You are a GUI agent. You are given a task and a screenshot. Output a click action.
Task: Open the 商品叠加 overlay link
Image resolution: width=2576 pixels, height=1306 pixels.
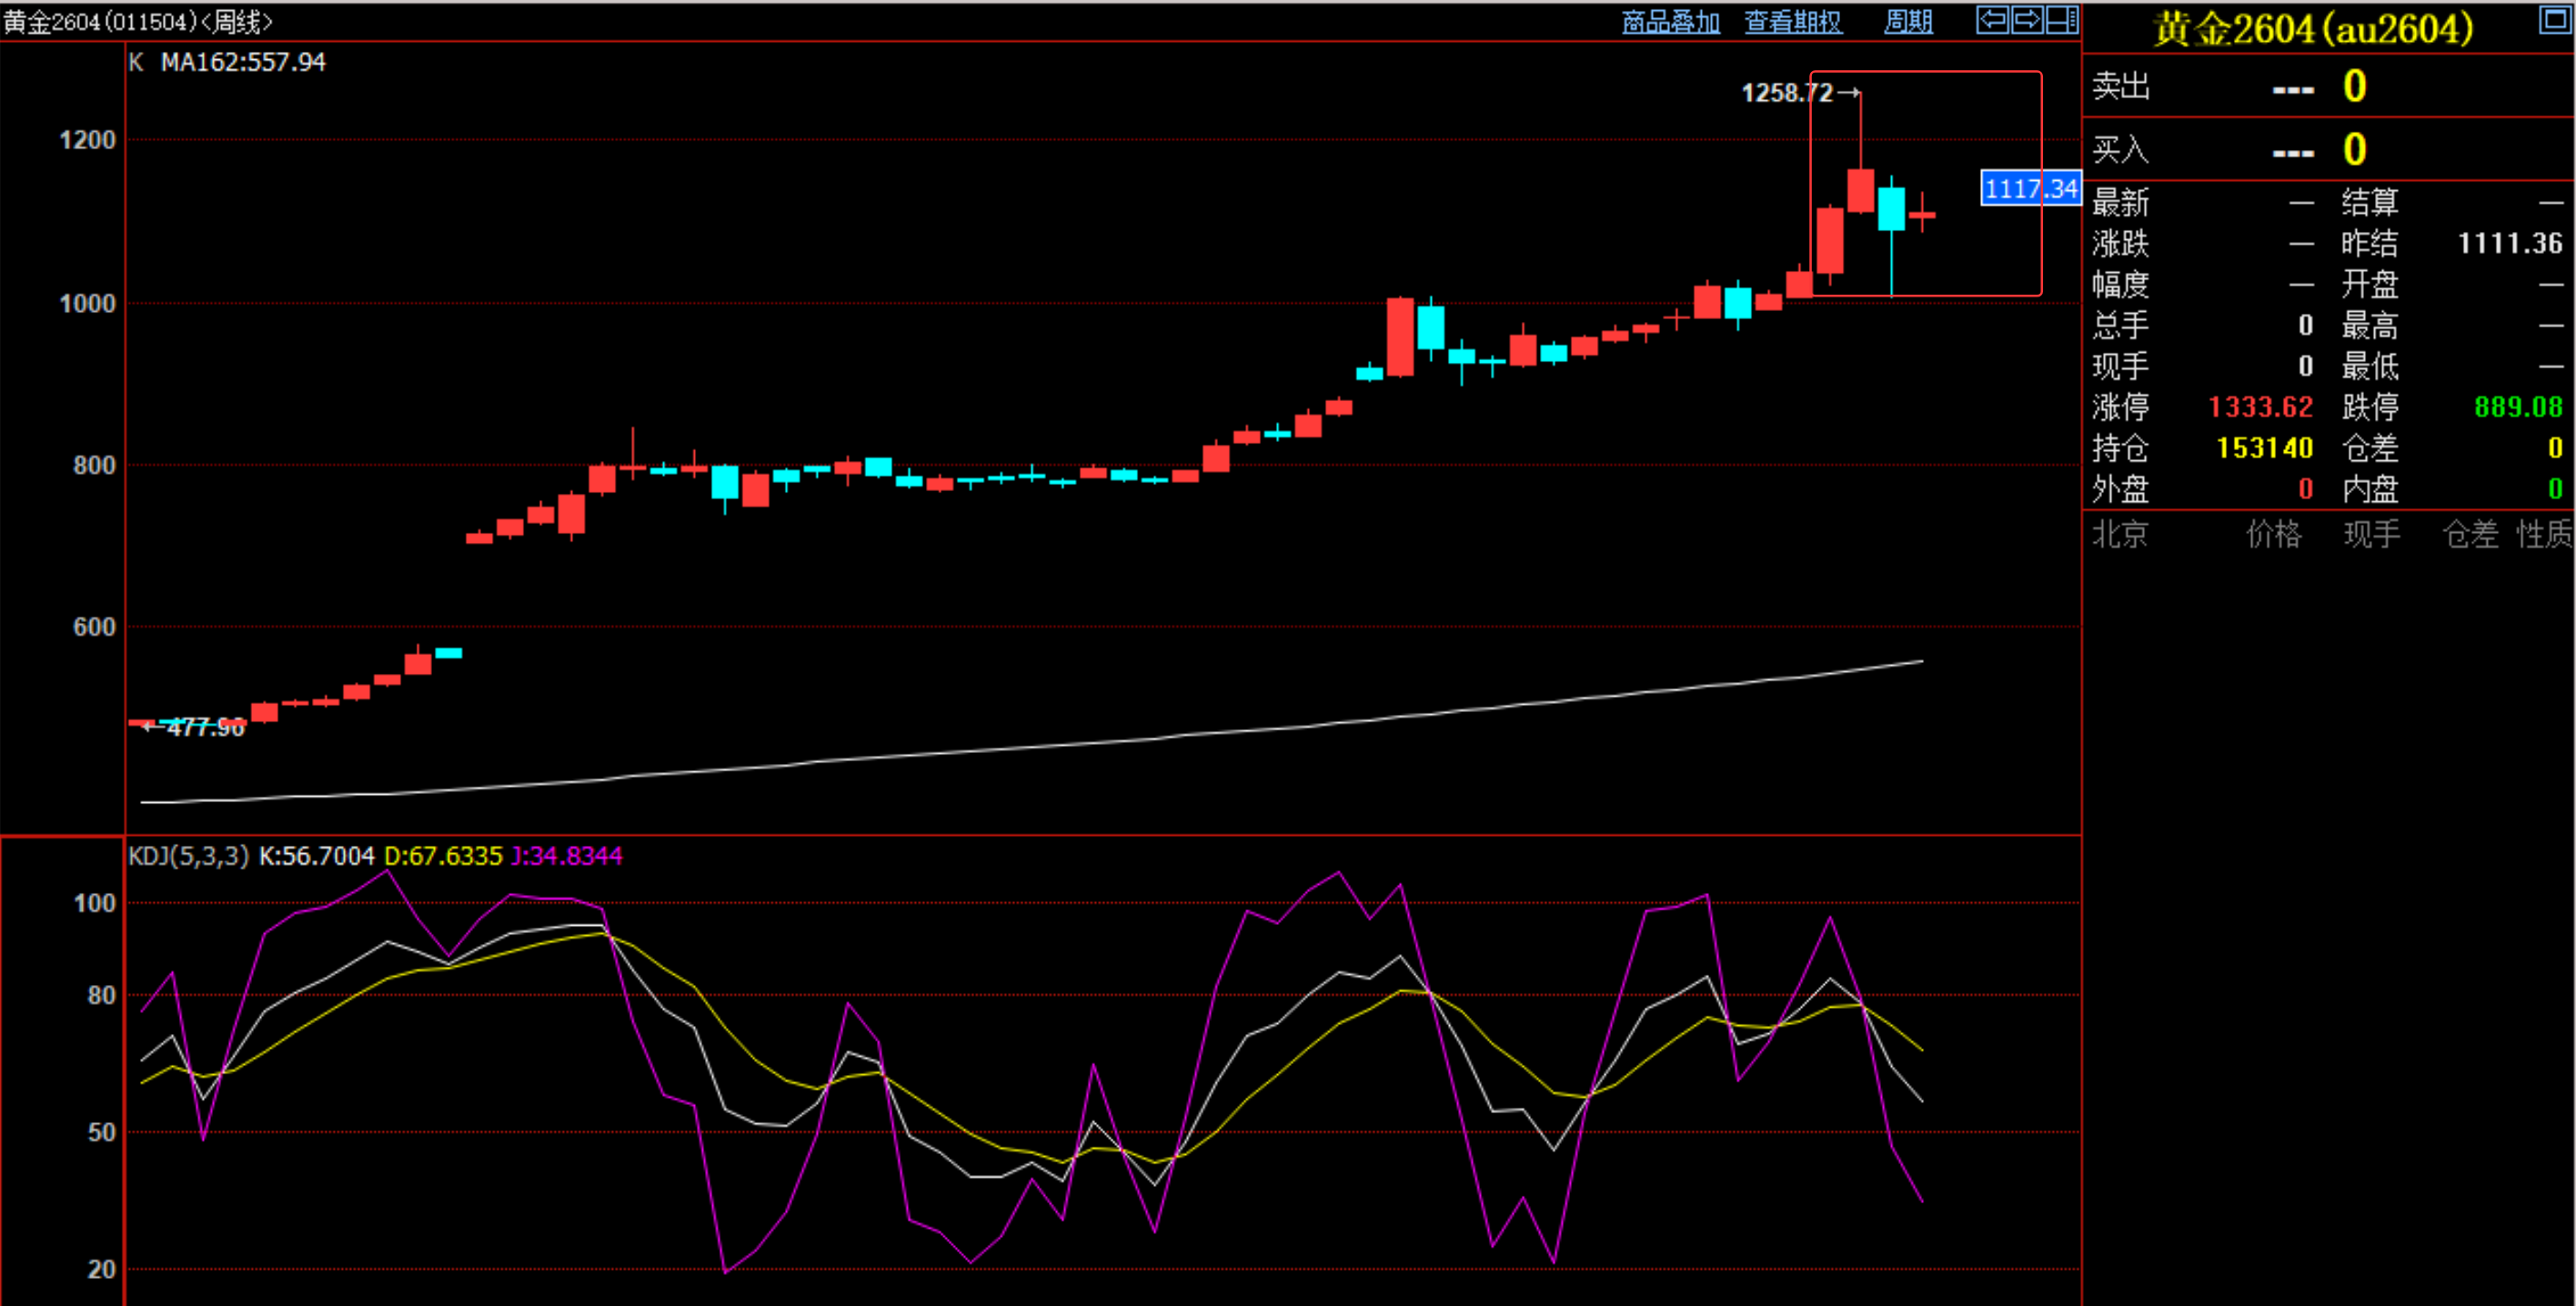pyautogui.click(x=1670, y=22)
